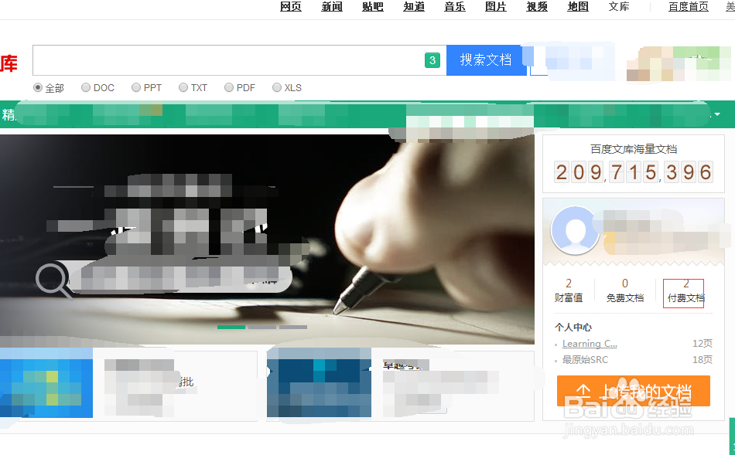The image size is (735, 455).
Task: Select the PDF file type radio
Action: point(229,87)
